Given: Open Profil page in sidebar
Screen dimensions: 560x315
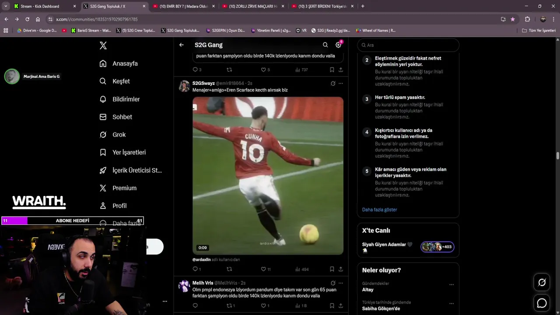Looking at the screenshot, I should (x=113, y=206).
